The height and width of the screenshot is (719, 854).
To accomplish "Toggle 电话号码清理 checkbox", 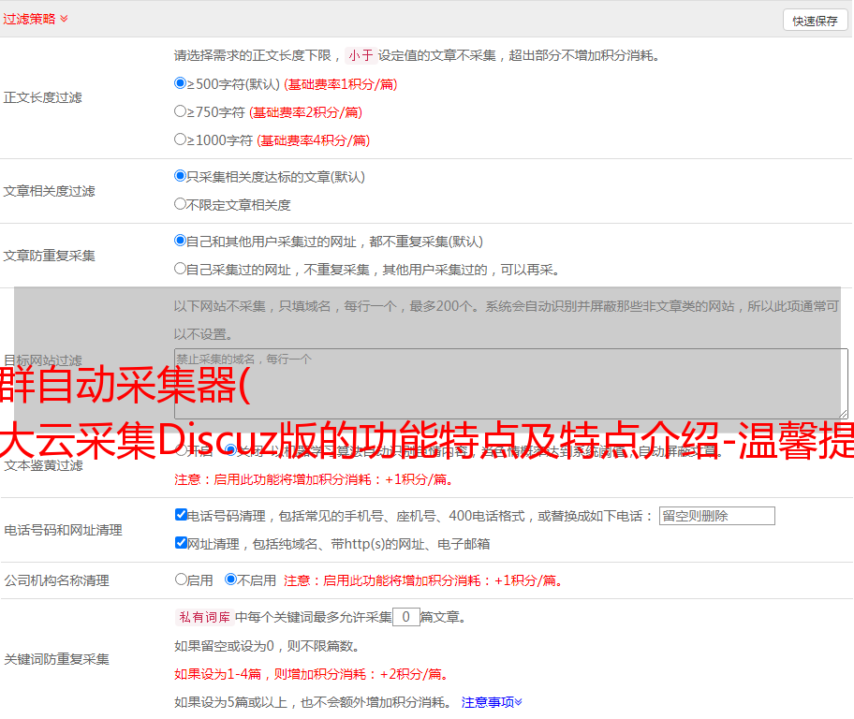I will 181,515.
